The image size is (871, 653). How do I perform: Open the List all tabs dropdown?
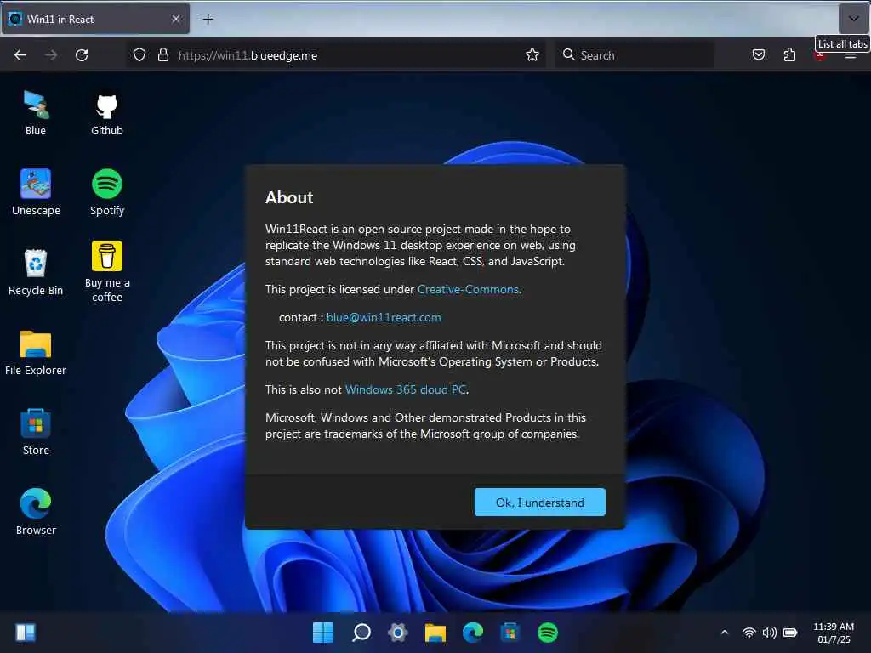[853, 19]
